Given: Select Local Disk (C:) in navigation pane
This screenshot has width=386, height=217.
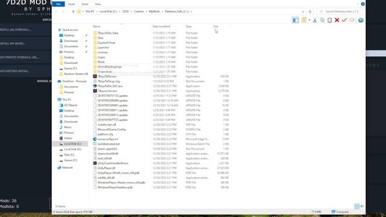Looking at the screenshot, I should [71, 143].
